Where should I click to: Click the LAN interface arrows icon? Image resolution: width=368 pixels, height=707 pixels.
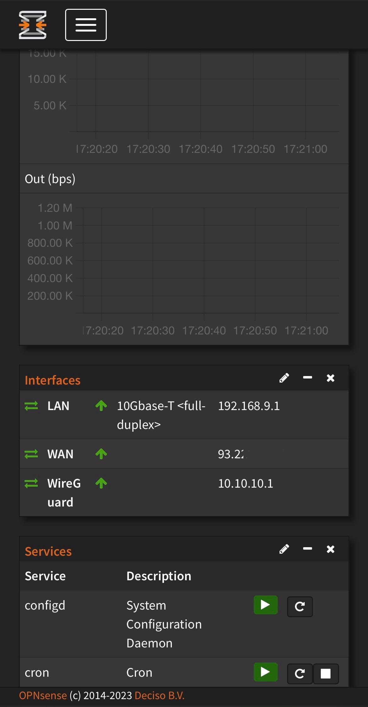pyautogui.click(x=31, y=406)
